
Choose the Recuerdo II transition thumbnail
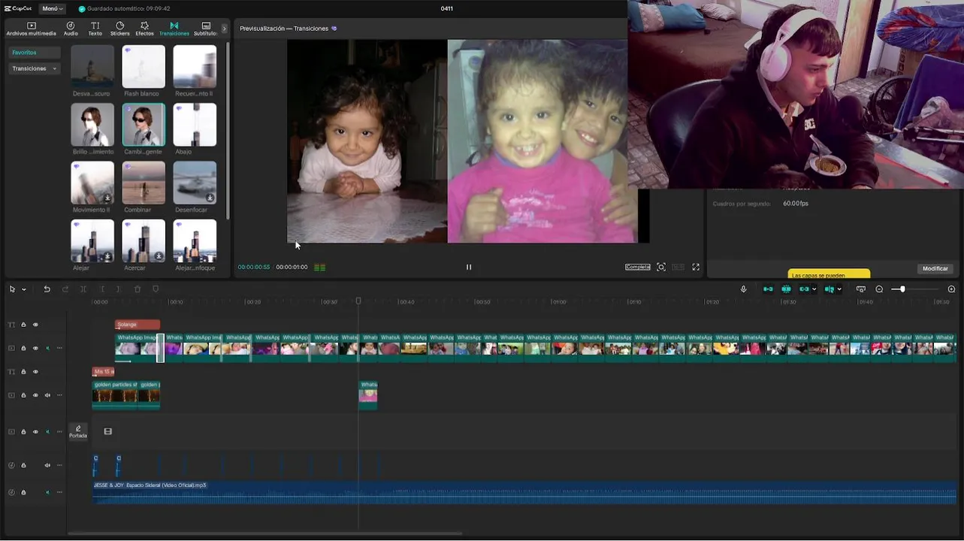[x=195, y=67]
